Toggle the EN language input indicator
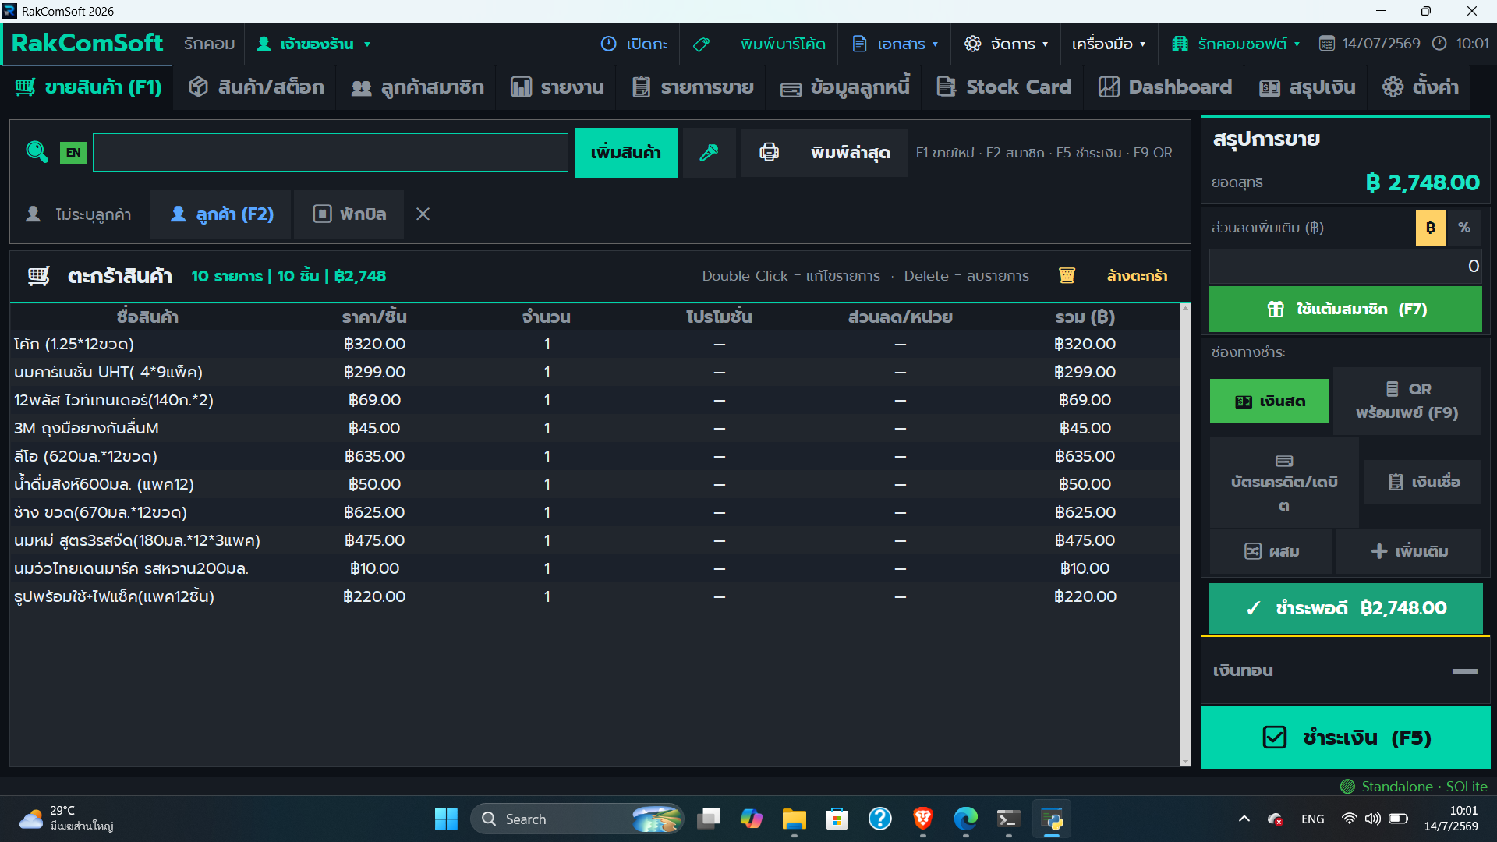The height and width of the screenshot is (842, 1497). pos(73,152)
